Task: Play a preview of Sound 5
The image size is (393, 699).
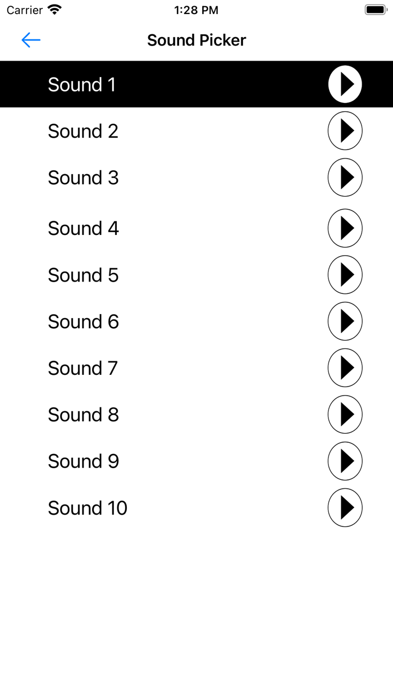Action: click(345, 275)
